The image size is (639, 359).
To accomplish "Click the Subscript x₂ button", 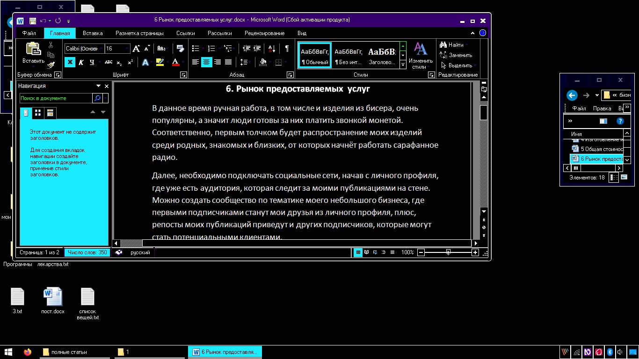I will (119, 62).
